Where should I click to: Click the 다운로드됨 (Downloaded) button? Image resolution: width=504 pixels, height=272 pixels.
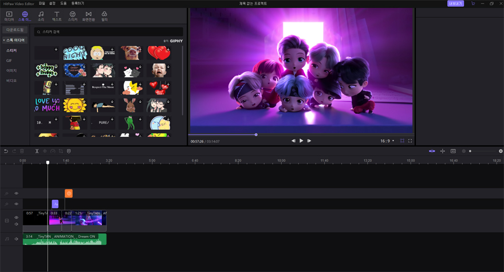15,30
